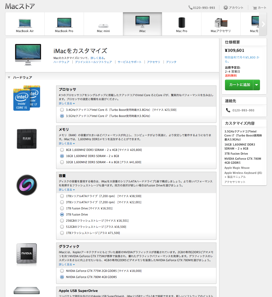Click the RAM chip icon

(27, 139)
